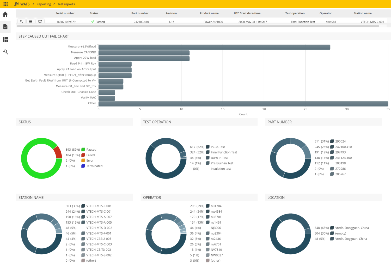Toggle Vtech, Dongguan, China legend swatch
The image size is (391, 264).
click(x=332, y=228)
